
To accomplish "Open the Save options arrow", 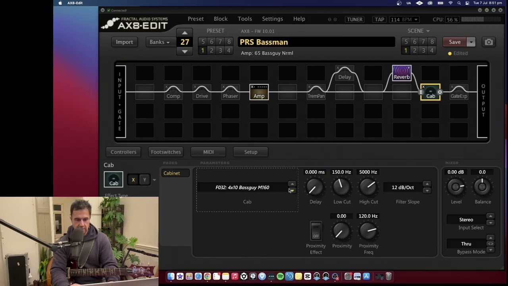I will tap(471, 42).
